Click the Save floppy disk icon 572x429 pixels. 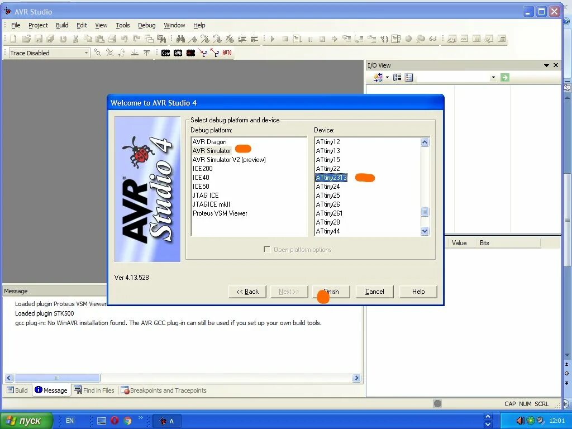coord(39,39)
